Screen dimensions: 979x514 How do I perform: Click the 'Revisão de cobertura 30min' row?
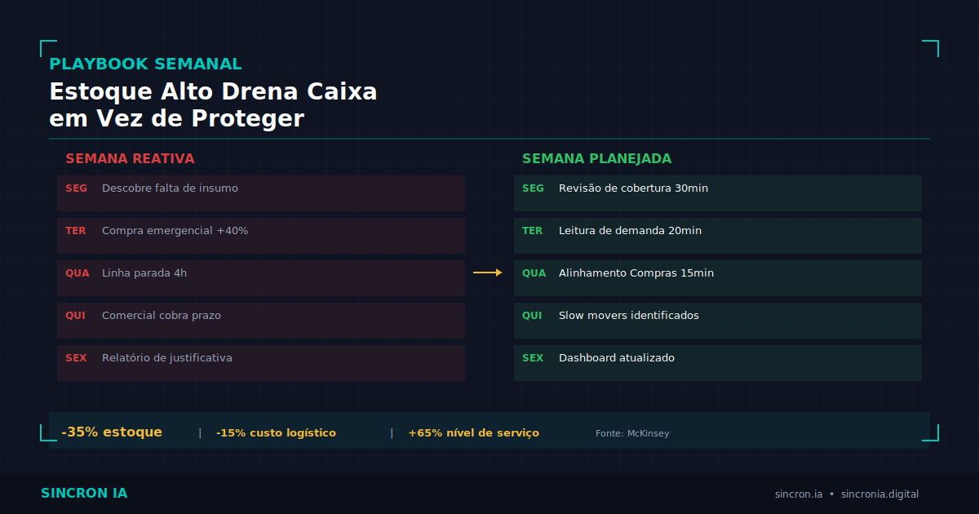point(718,193)
